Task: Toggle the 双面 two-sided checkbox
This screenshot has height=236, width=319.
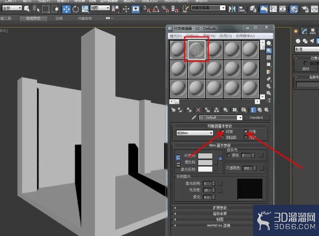Action: pos(246,131)
